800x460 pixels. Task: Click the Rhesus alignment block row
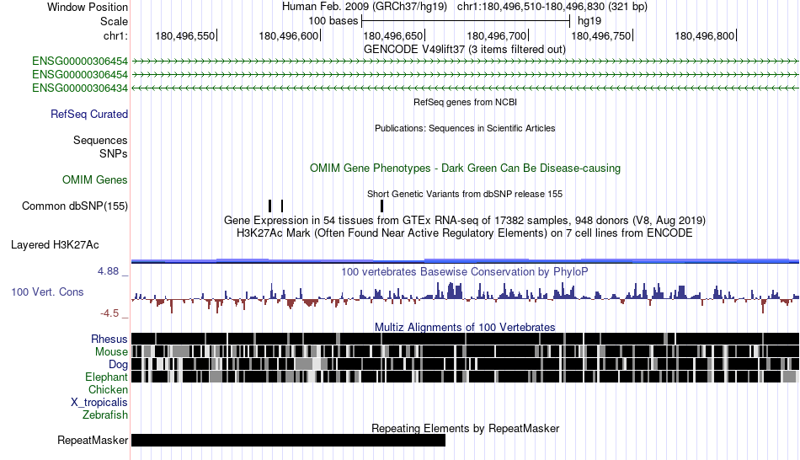coord(466,339)
